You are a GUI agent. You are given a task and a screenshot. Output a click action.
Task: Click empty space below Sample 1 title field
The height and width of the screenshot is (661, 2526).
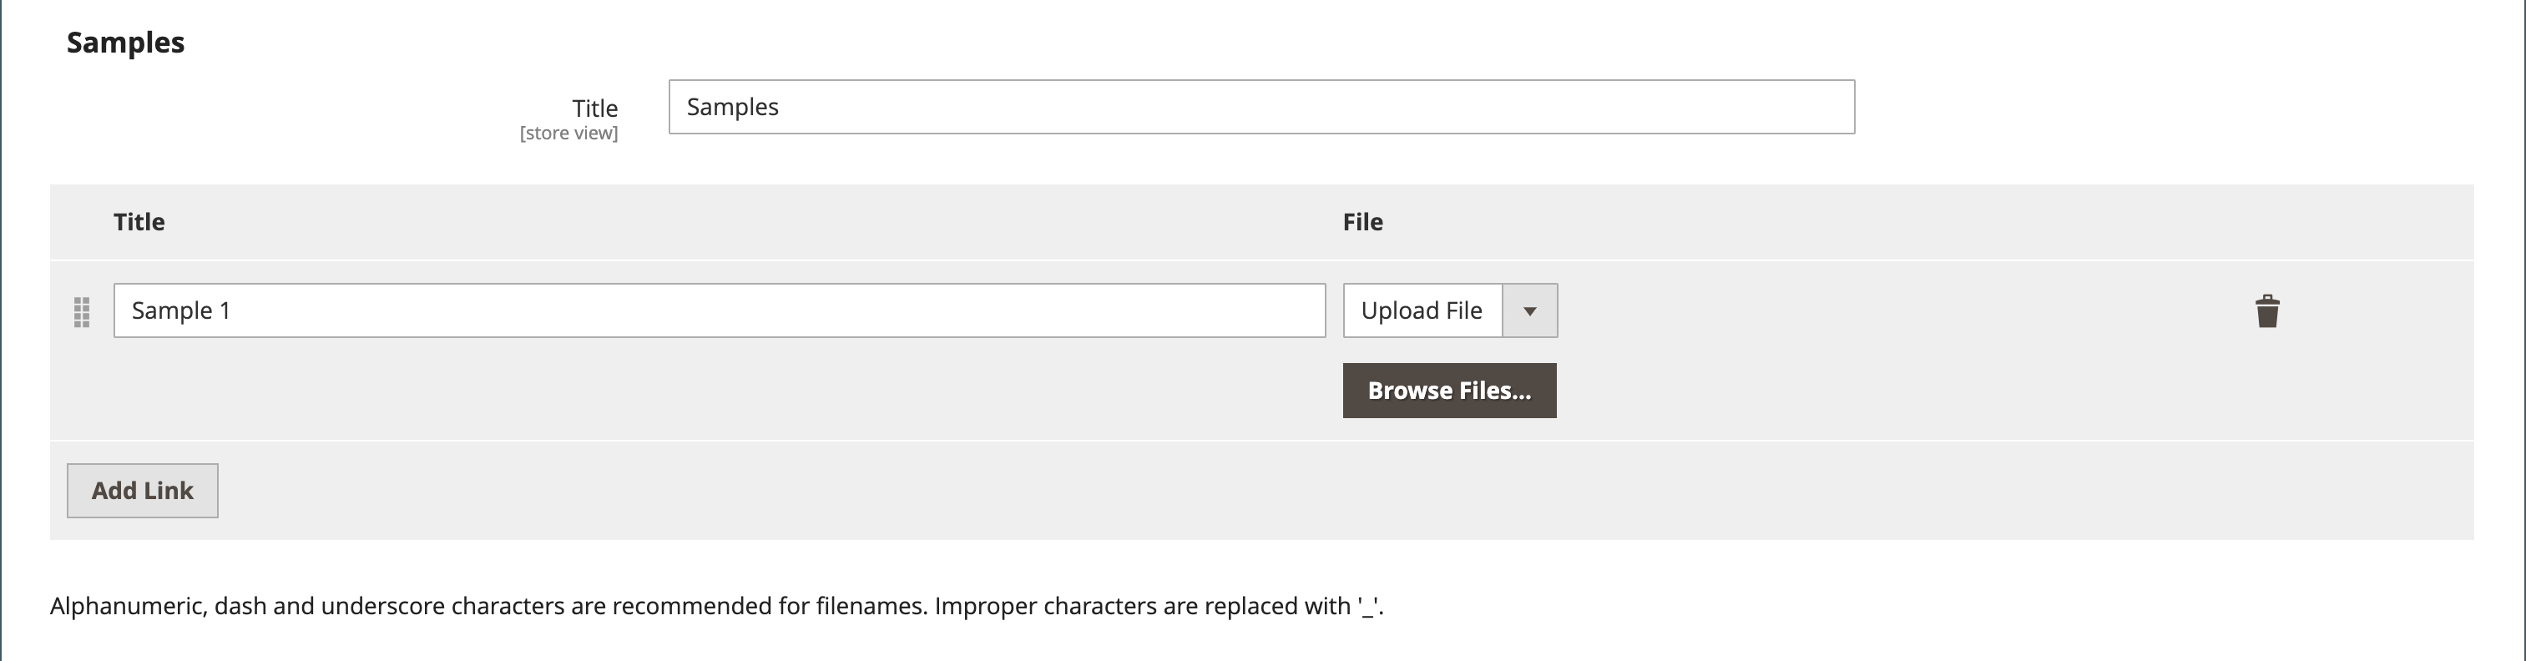point(719,391)
